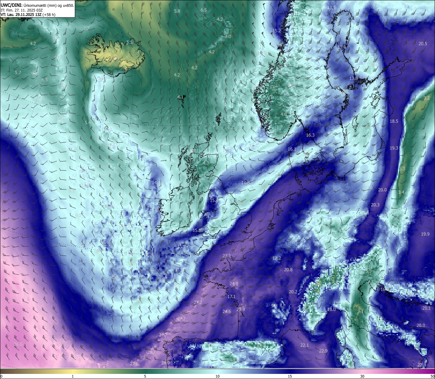Click the 27.1 value at bottom left of Iberia
This screenshot has width=435, height=379.
click(x=134, y=364)
